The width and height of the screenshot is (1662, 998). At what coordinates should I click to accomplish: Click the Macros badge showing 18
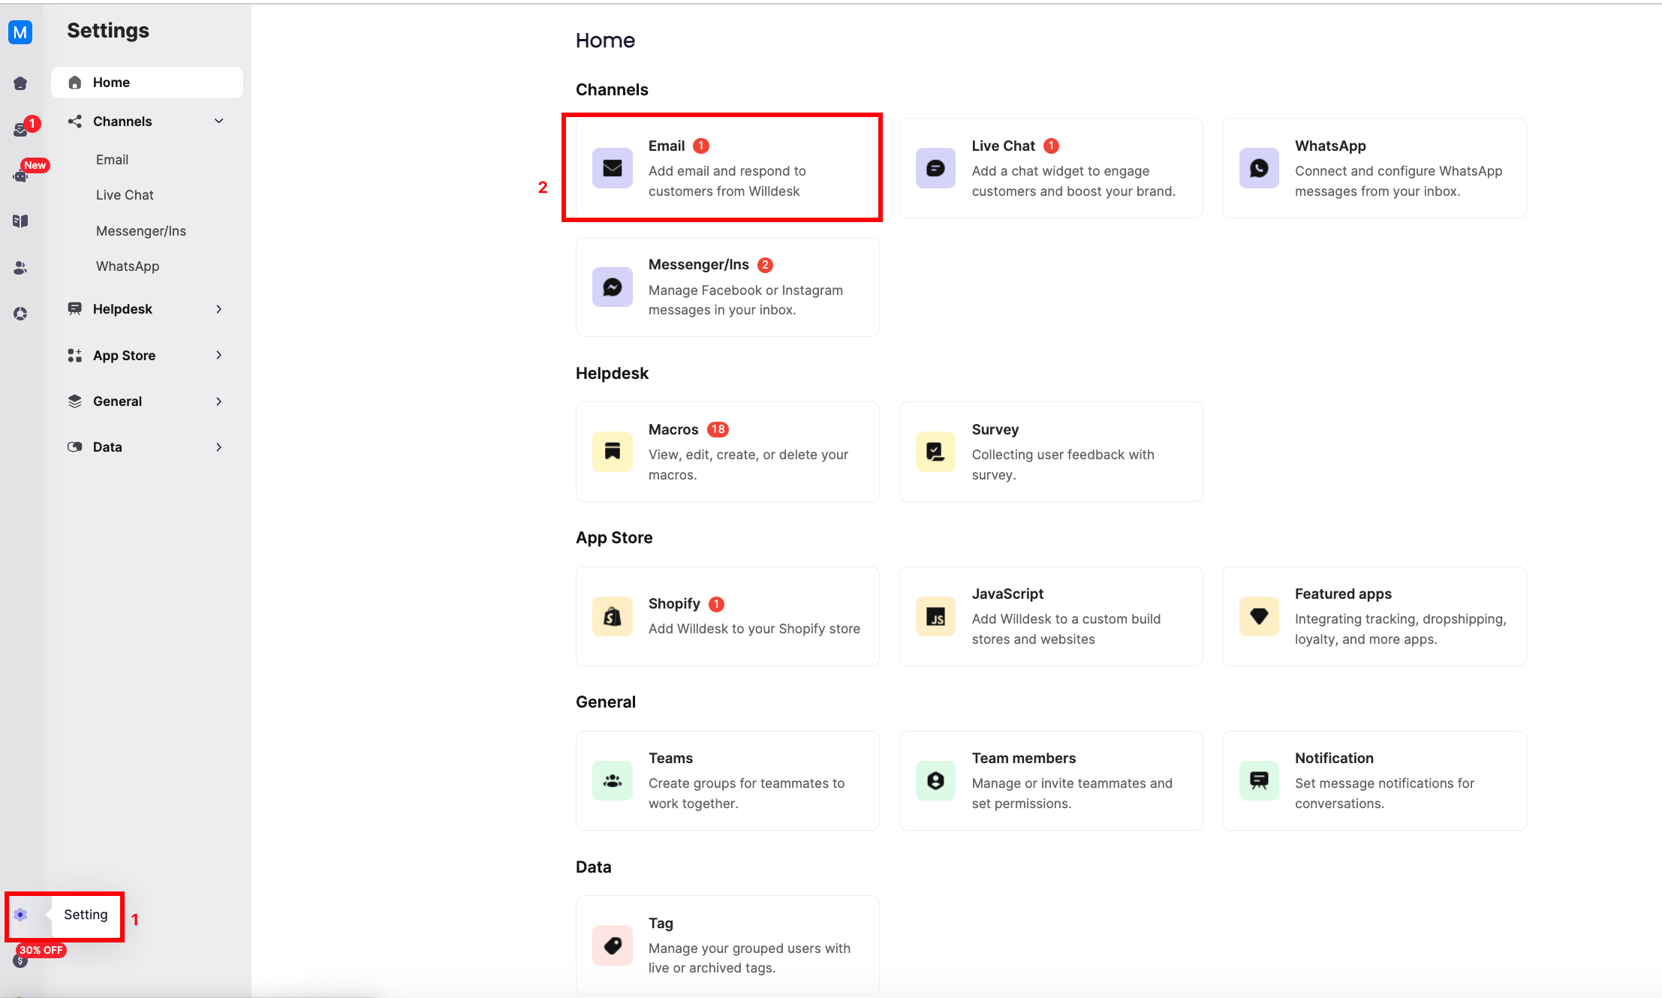[x=718, y=429]
